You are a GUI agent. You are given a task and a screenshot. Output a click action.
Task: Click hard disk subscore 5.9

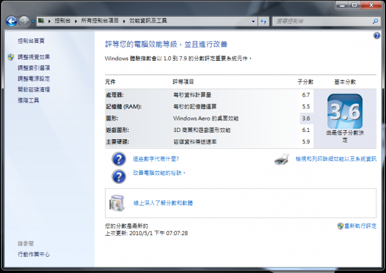click(x=306, y=142)
